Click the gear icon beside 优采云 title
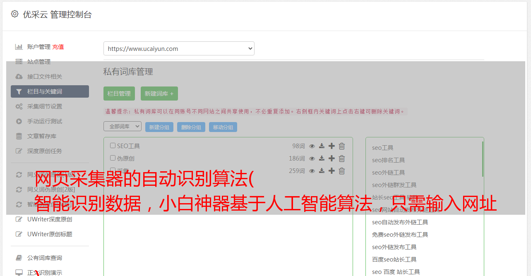 15,14
